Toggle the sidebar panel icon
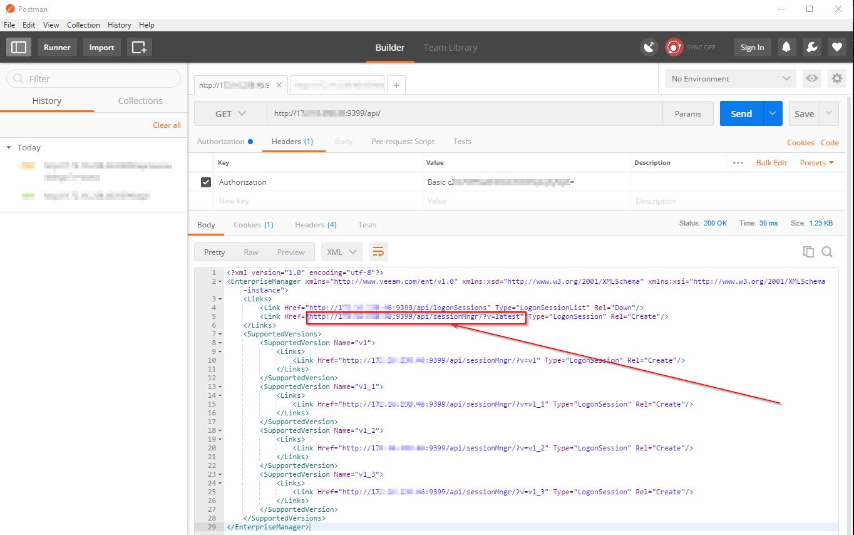This screenshot has height=535, width=854. click(19, 47)
